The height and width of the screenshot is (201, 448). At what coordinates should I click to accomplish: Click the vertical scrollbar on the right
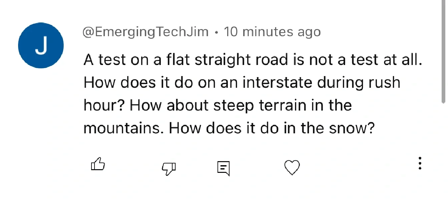[445, 50]
